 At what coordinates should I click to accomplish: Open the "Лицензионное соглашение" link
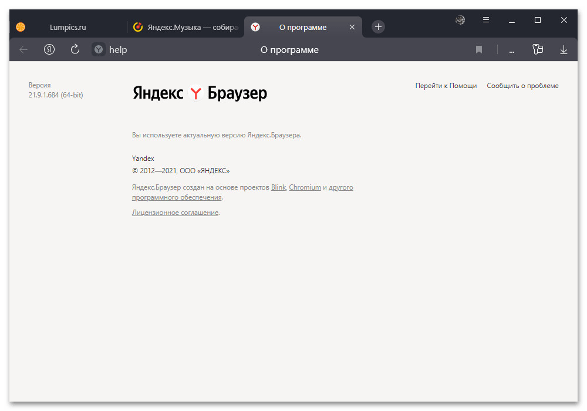175,213
